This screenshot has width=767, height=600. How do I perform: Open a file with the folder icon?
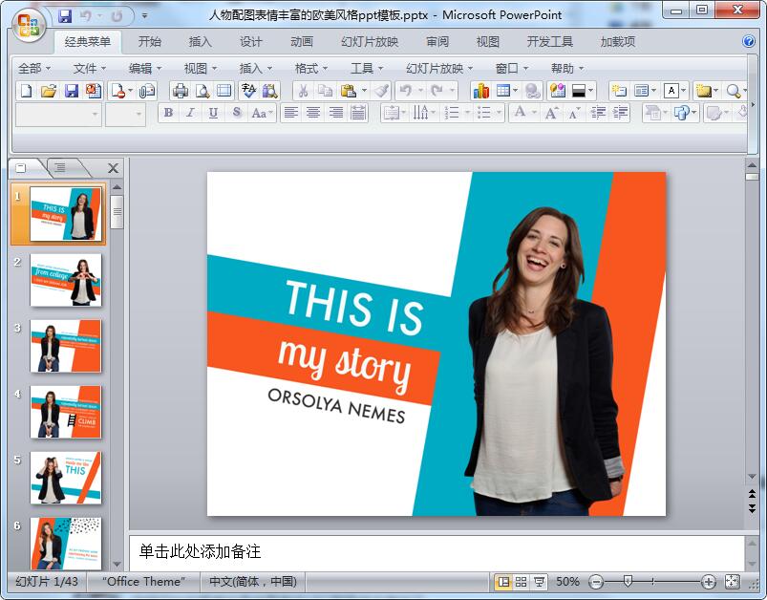49,91
